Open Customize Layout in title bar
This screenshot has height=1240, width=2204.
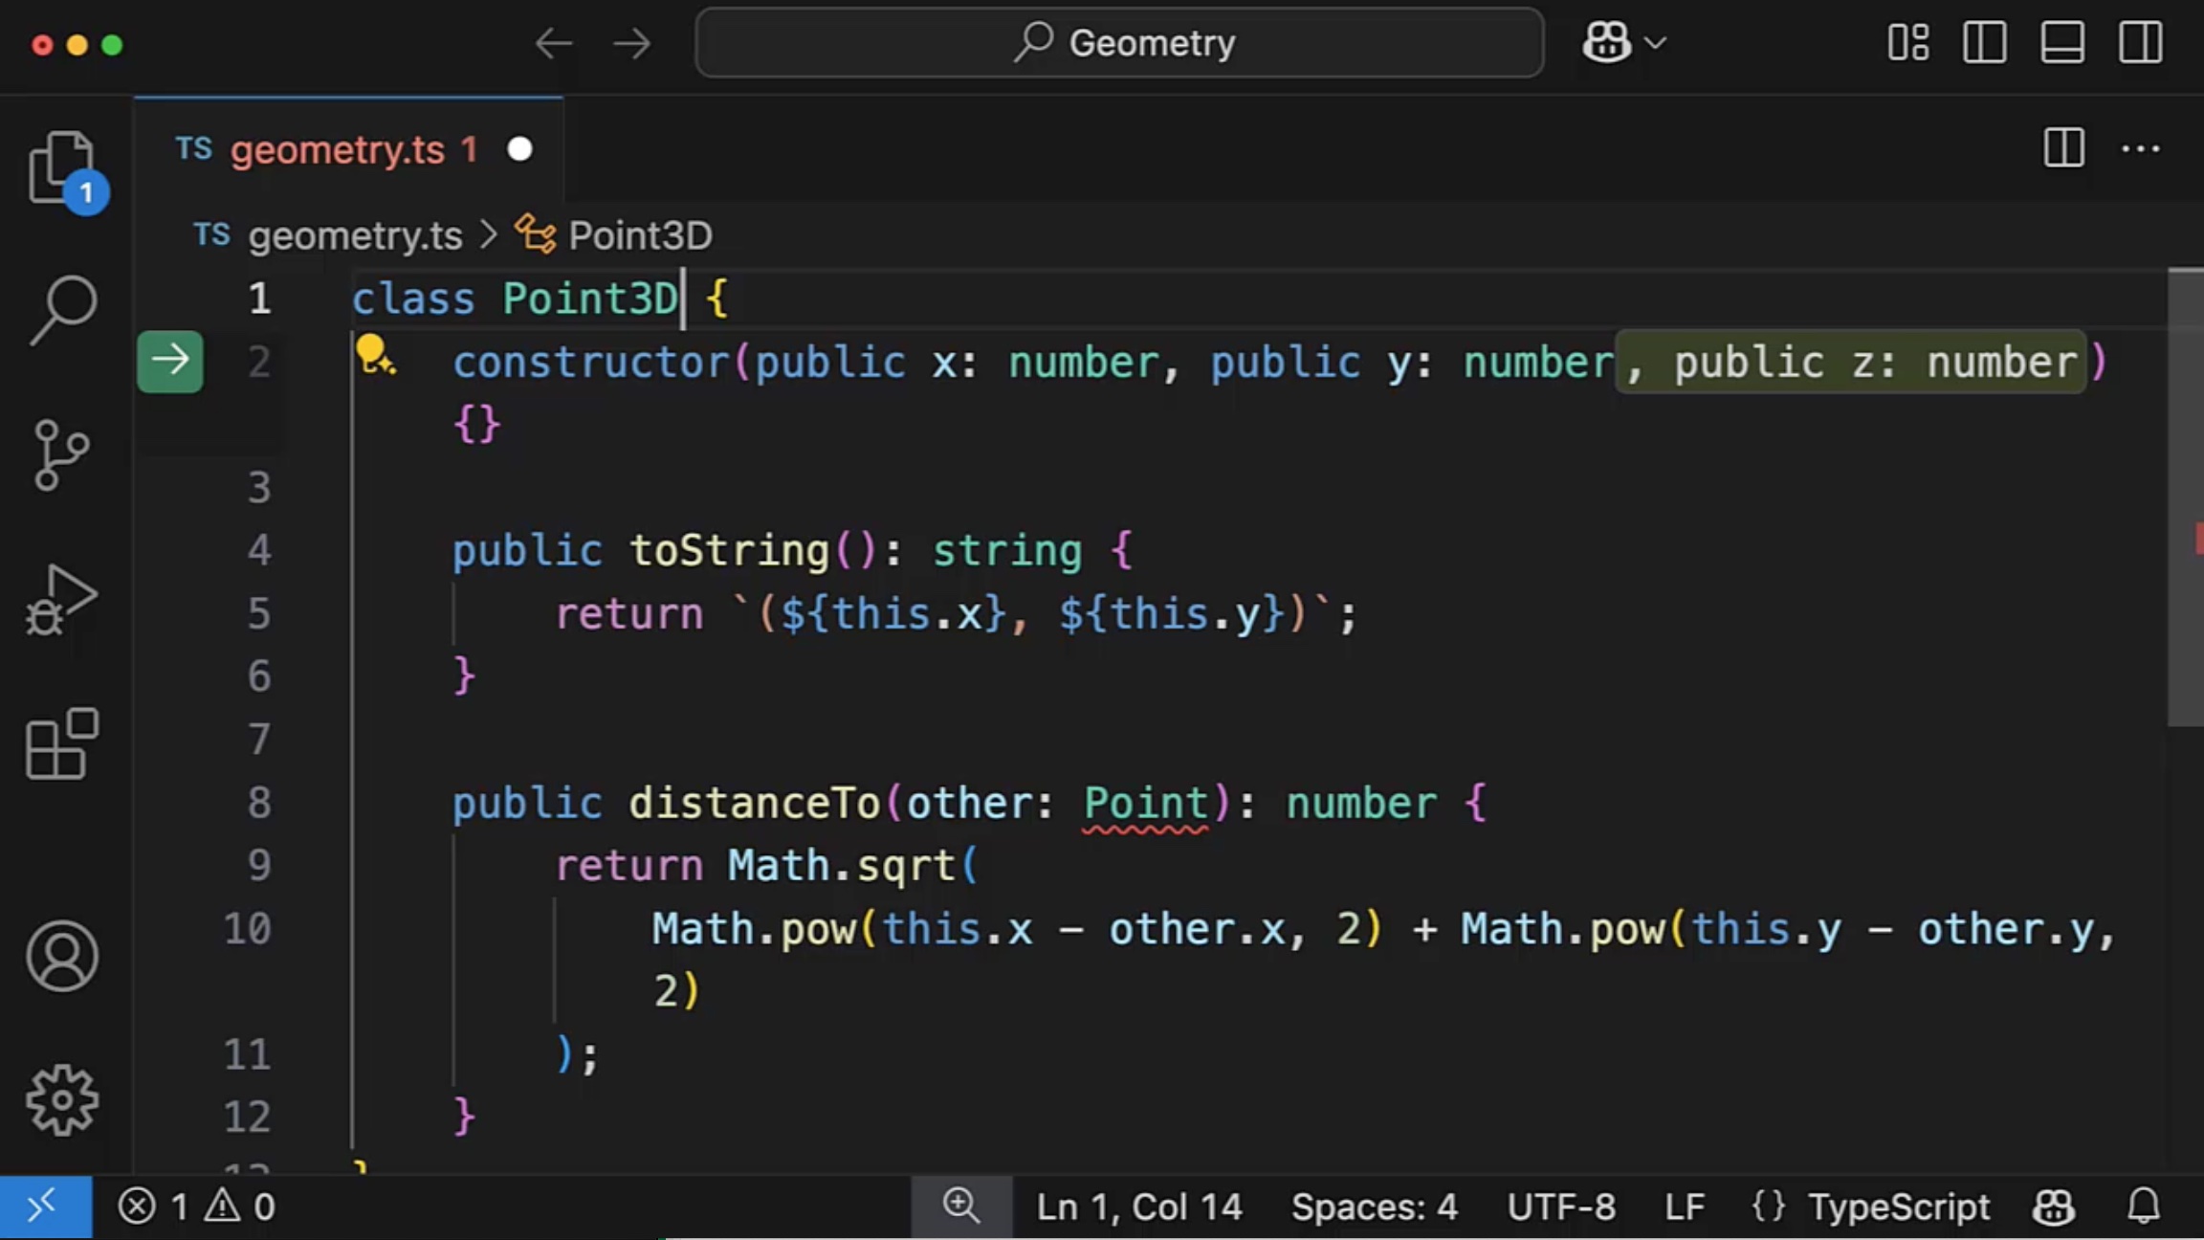[x=1907, y=43]
